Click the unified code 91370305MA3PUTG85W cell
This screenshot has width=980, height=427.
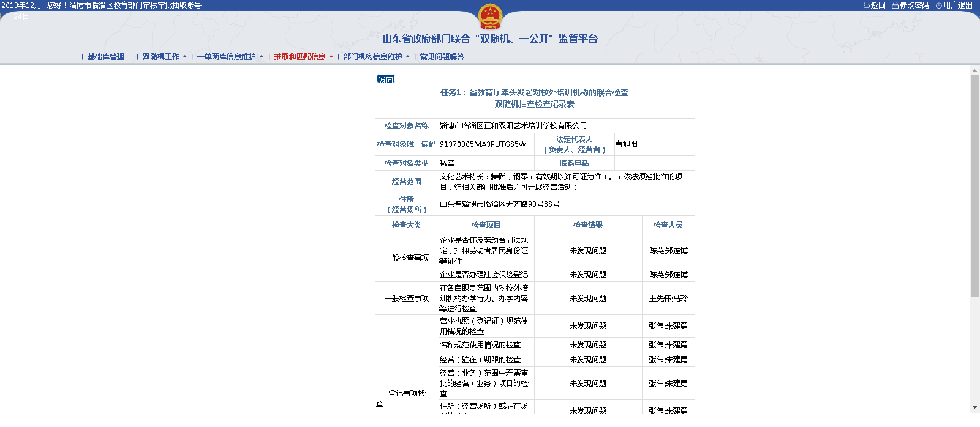coord(483,144)
